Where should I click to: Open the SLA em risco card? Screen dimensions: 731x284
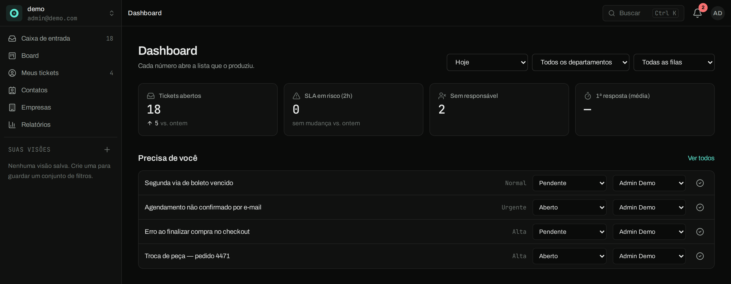(x=353, y=109)
